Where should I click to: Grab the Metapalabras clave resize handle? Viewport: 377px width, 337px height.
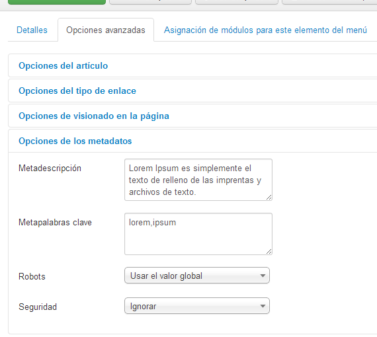[269, 252]
